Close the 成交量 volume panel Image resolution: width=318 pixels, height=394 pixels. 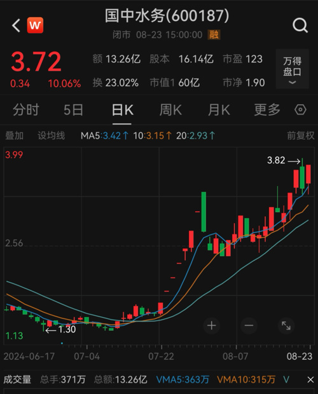click(x=310, y=379)
